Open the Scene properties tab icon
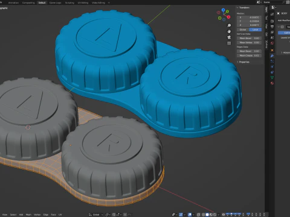The height and width of the screenshot is (217, 290). pyautogui.click(x=272, y=37)
